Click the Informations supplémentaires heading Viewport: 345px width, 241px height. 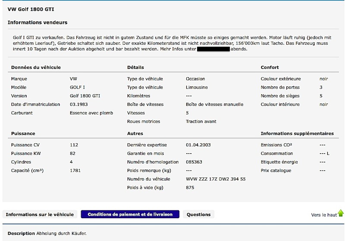pyautogui.click(x=297, y=133)
